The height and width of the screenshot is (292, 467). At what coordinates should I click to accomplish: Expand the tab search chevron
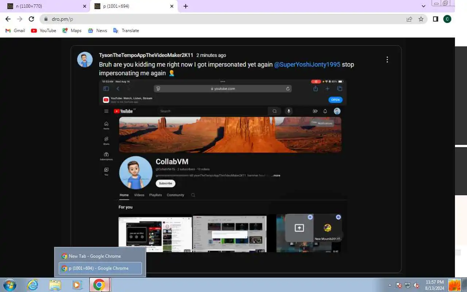[x=424, y=6]
